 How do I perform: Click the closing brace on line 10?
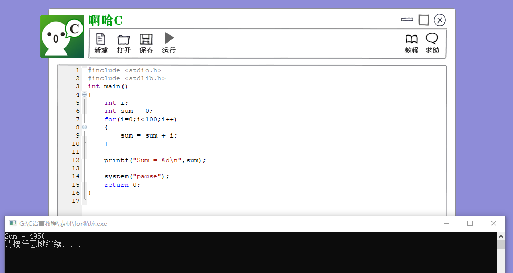[106, 144]
